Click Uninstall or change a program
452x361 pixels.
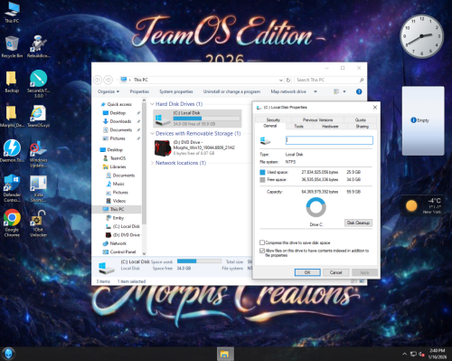tap(231, 91)
